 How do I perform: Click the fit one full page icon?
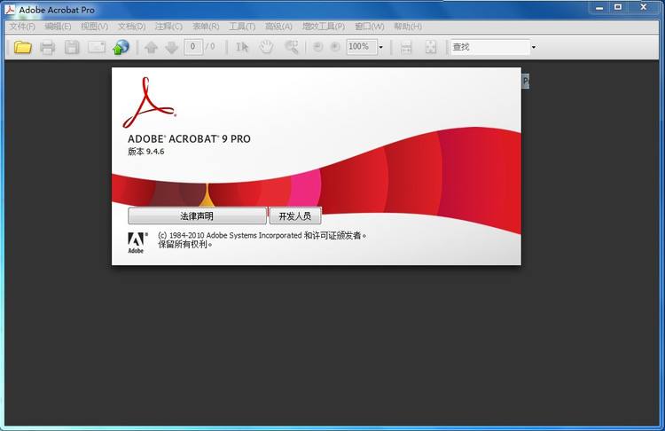(430, 47)
